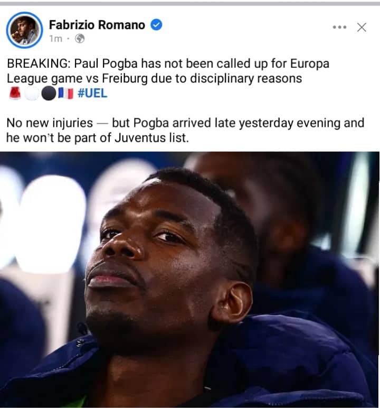
Task: Click the 1m post timestamp
Action: pos(55,39)
